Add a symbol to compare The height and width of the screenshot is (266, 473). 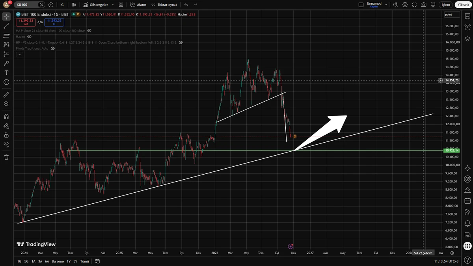pyautogui.click(x=51, y=5)
